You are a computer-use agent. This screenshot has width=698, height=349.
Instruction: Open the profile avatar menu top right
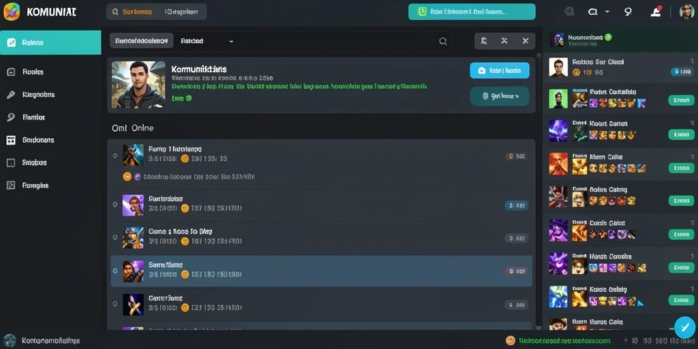click(687, 12)
